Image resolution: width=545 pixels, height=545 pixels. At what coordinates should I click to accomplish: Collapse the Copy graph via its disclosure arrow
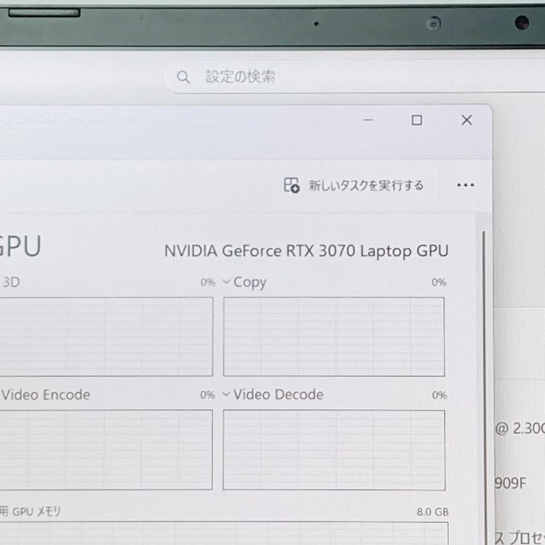click(226, 282)
